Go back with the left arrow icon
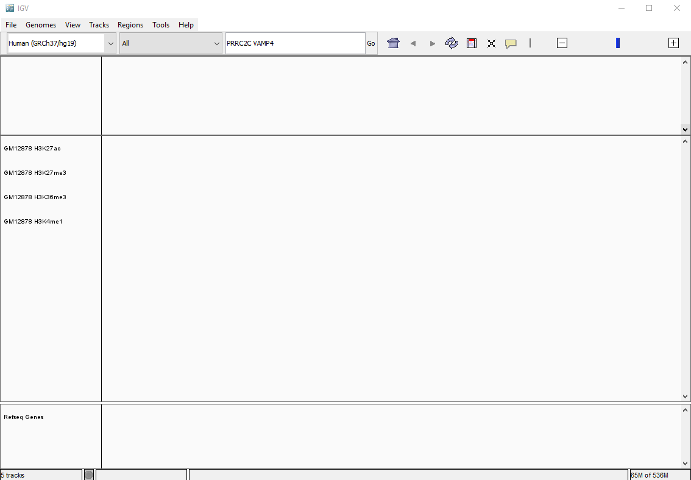Image resolution: width=691 pixels, height=480 pixels. point(413,43)
